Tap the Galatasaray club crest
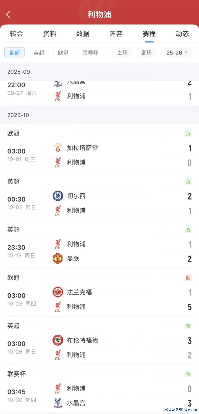 point(58,148)
